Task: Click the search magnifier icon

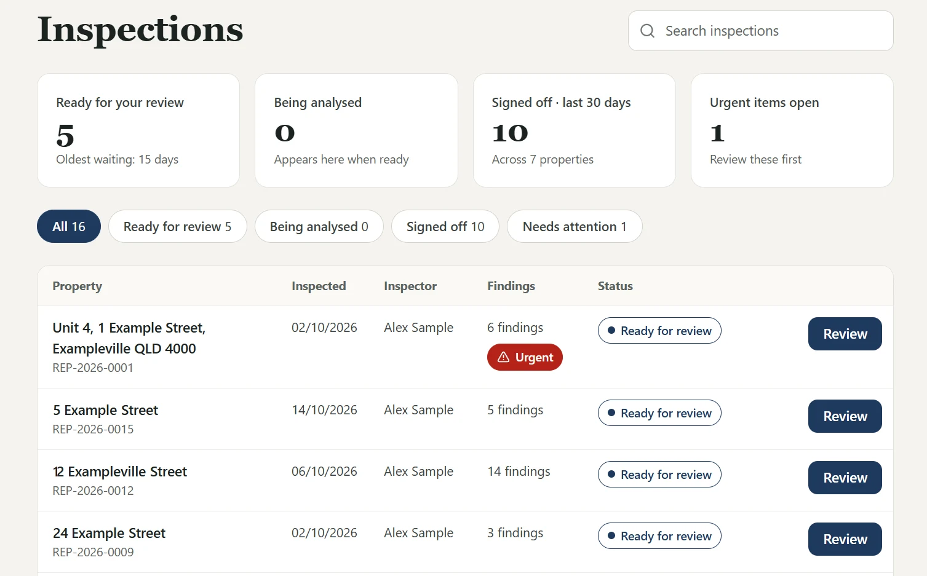Action: tap(647, 31)
